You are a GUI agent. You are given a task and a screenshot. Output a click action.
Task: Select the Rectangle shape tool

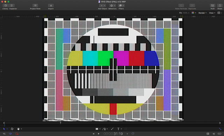(97, 129)
